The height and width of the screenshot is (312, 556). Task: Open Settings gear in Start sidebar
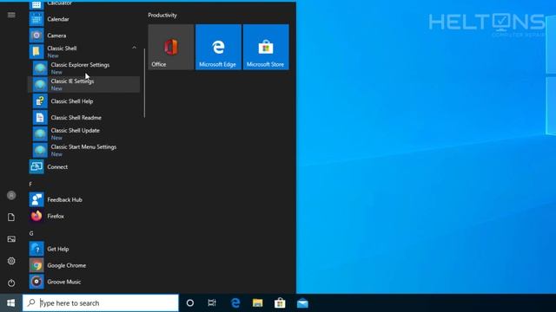pos(11,261)
